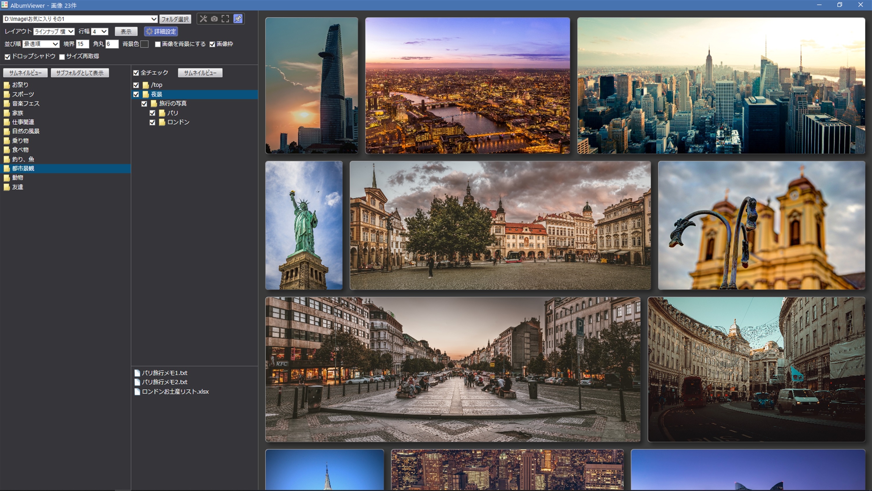The image size is (872, 491).
Task: Select the 動物 folder icon
Action: click(x=6, y=177)
